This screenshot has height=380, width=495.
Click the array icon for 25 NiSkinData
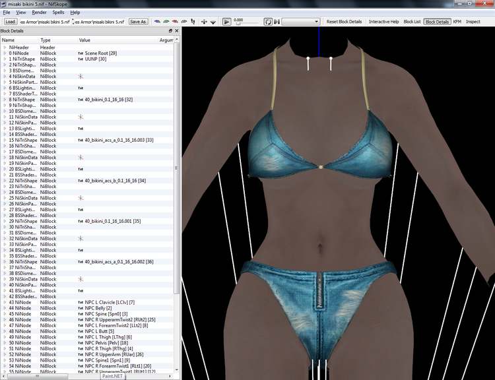[x=81, y=198]
